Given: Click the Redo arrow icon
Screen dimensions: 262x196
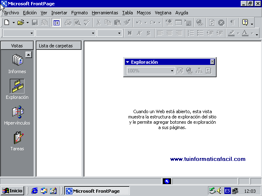Looking at the screenshot, I should click(x=153, y=22).
